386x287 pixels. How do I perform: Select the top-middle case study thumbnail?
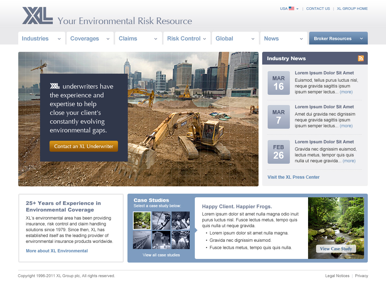pyautogui.click(x=161, y=221)
